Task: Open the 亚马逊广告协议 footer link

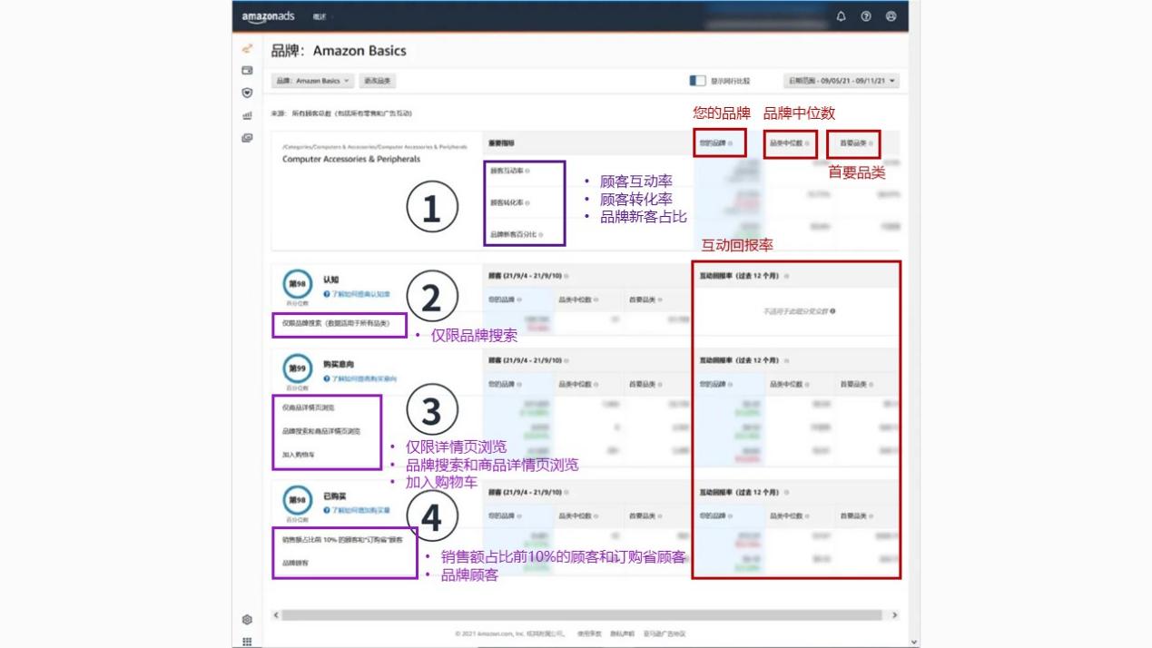Action: 665,633
